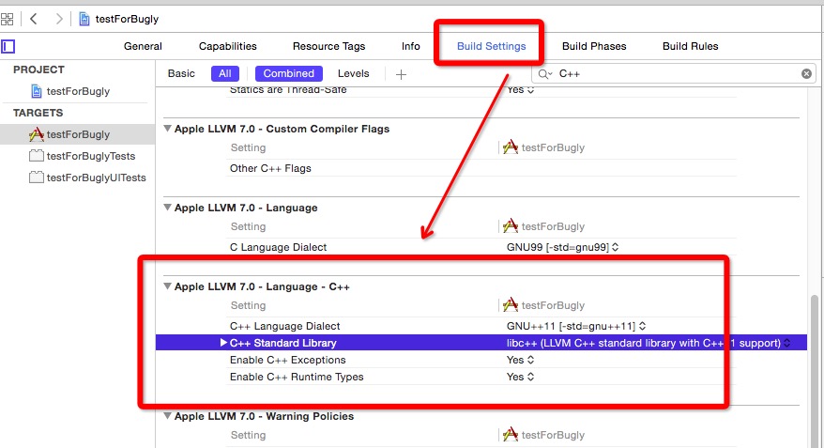Select testForBuglyTests target name
Image resolution: width=824 pixels, height=448 pixels.
[91, 156]
